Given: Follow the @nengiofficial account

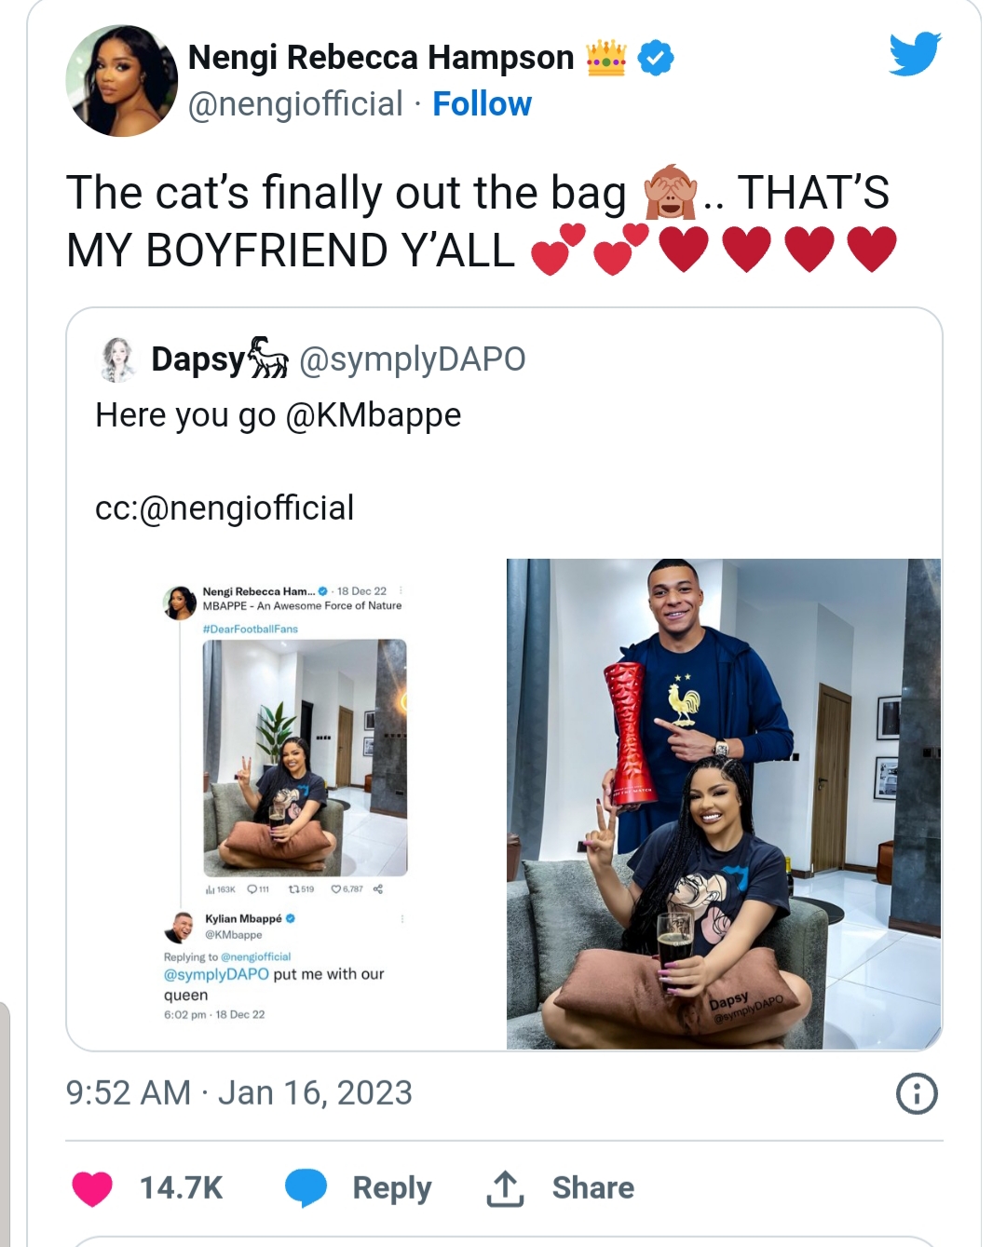Looking at the screenshot, I should 482,104.
